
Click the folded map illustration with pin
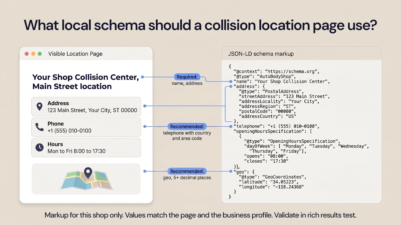86,179
